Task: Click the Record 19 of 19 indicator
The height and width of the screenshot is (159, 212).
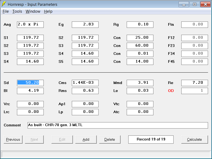Action: (151, 139)
